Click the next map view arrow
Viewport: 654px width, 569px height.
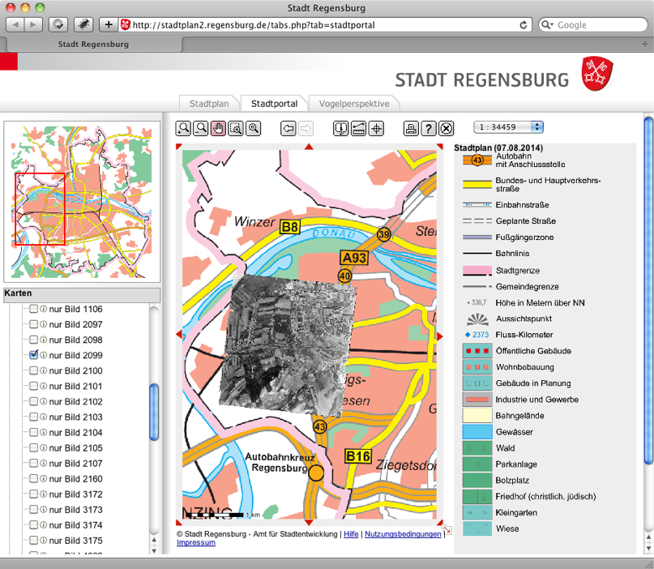pos(306,129)
